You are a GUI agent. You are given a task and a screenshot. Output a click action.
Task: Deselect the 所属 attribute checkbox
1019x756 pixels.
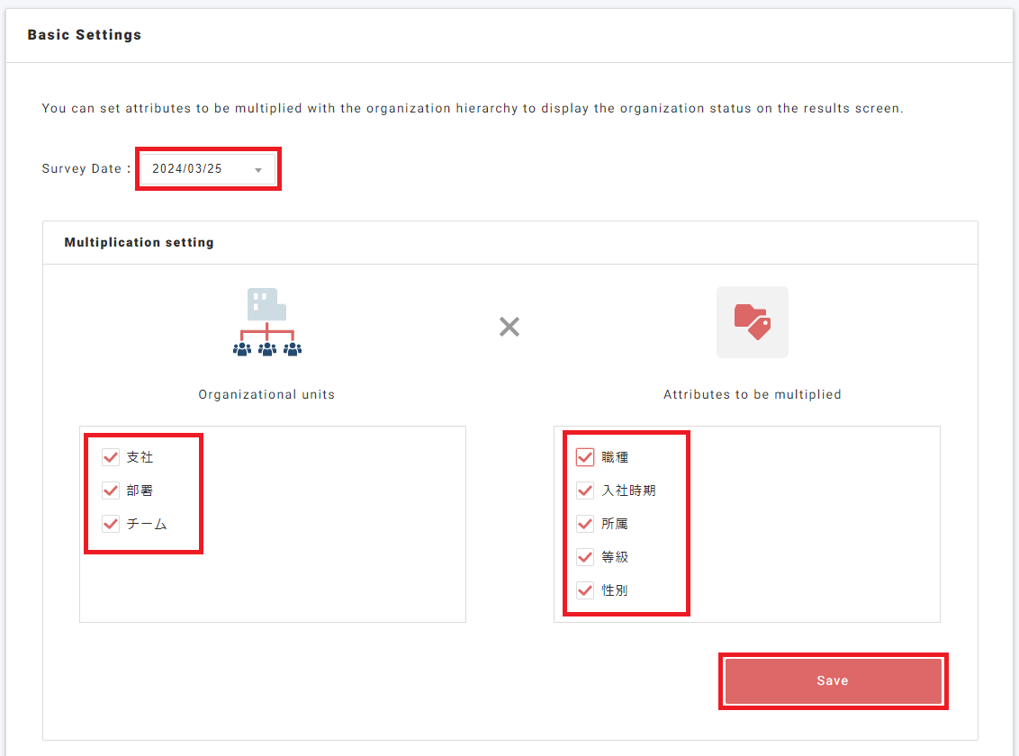(x=585, y=524)
